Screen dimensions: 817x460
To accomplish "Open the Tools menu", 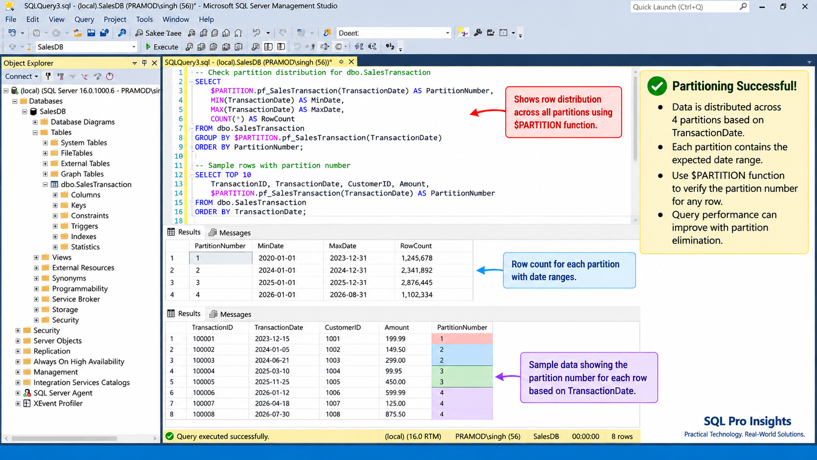I will point(144,19).
